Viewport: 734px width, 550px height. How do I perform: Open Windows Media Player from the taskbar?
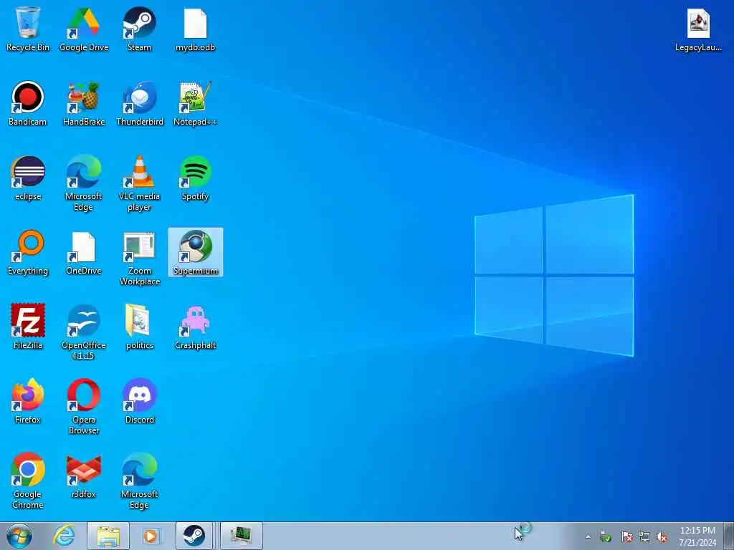pos(151,536)
